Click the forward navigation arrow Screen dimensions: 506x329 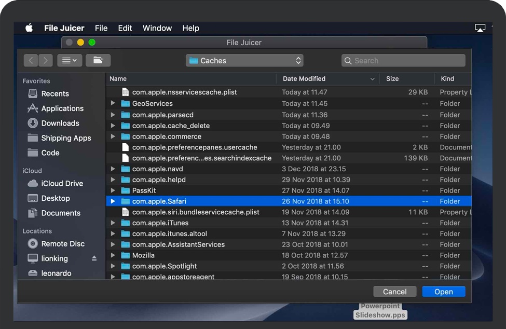[46, 61]
